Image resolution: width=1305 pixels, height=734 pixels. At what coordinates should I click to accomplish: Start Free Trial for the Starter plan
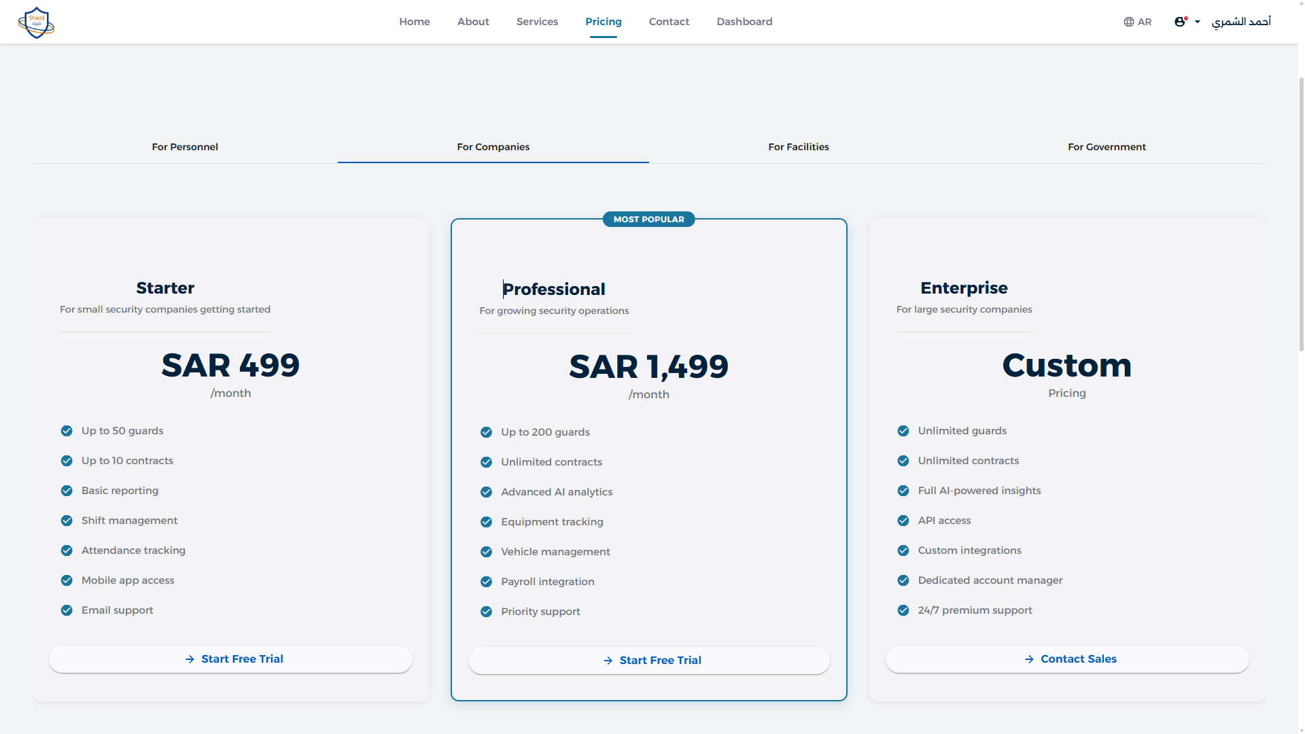click(230, 659)
